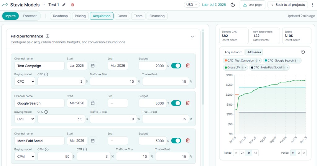
Task: Set chart range to All
Action: point(255,153)
